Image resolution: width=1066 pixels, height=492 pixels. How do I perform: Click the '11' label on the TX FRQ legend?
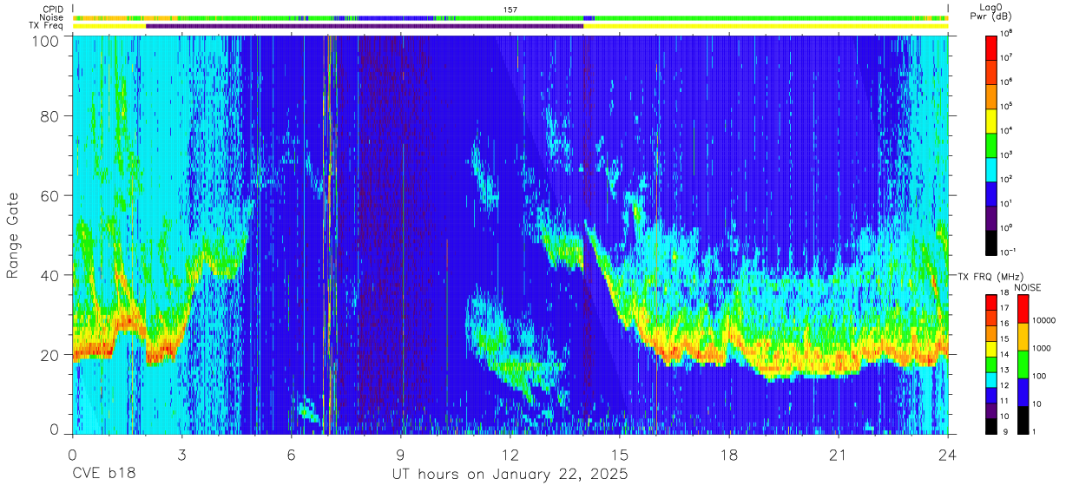pyautogui.click(x=1004, y=403)
